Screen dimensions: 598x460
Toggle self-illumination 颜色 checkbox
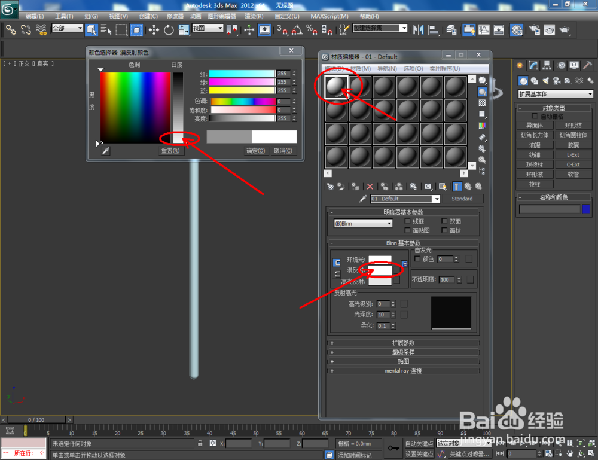pyautogui.click(x=417, y=258)
